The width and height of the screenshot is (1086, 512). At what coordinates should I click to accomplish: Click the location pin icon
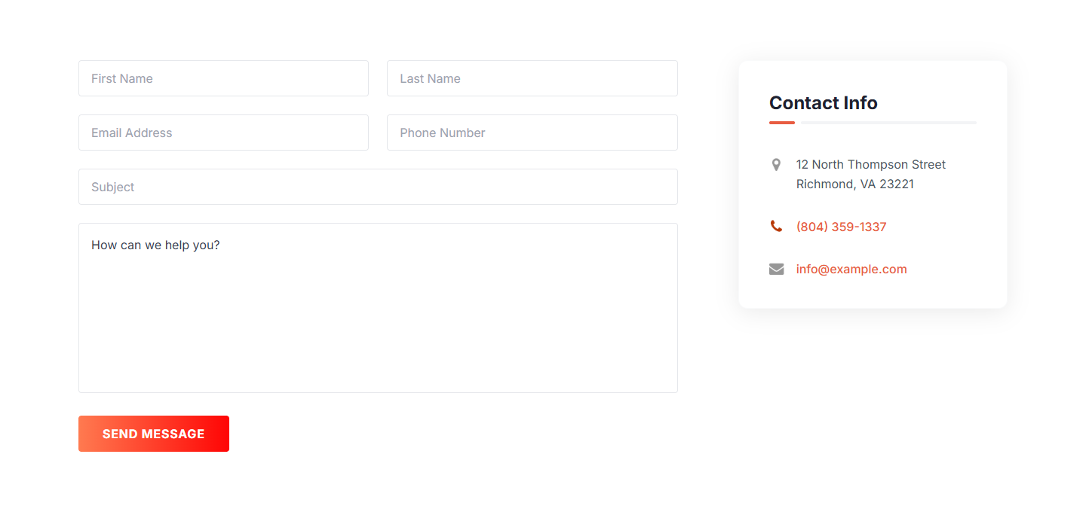click(776, 165)
